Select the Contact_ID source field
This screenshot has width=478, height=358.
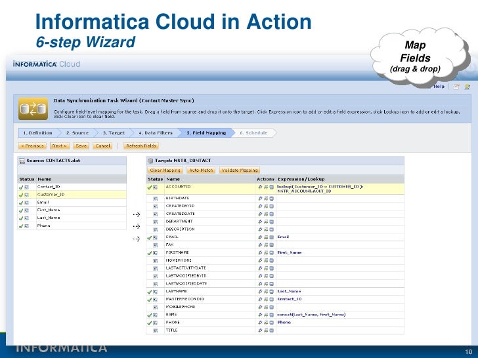click(x=72, y=187)
